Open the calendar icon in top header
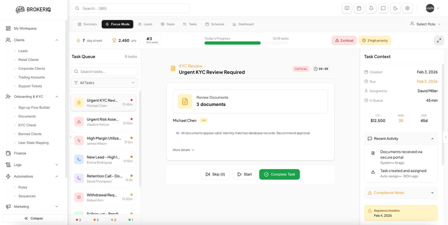448x225 pixels. (x=359, y=8)
